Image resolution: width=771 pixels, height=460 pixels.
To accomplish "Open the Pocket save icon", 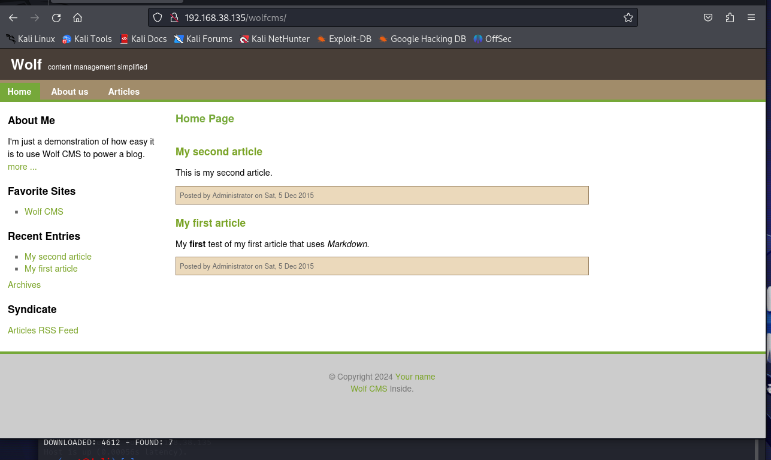I will 708,18.
